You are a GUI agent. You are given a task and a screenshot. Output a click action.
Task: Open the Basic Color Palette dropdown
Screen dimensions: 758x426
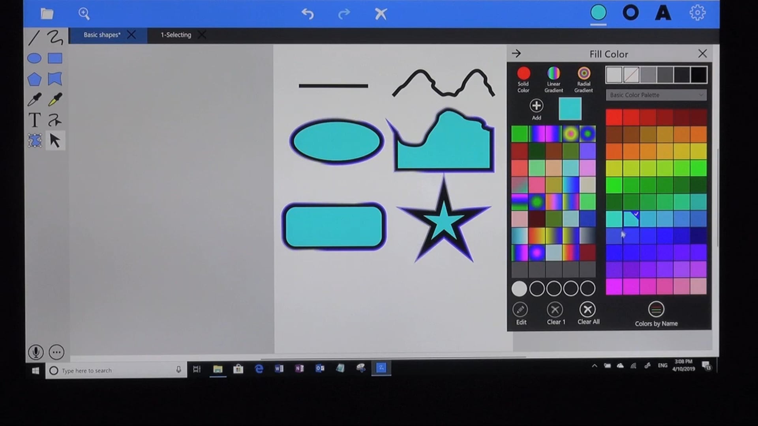656,95
